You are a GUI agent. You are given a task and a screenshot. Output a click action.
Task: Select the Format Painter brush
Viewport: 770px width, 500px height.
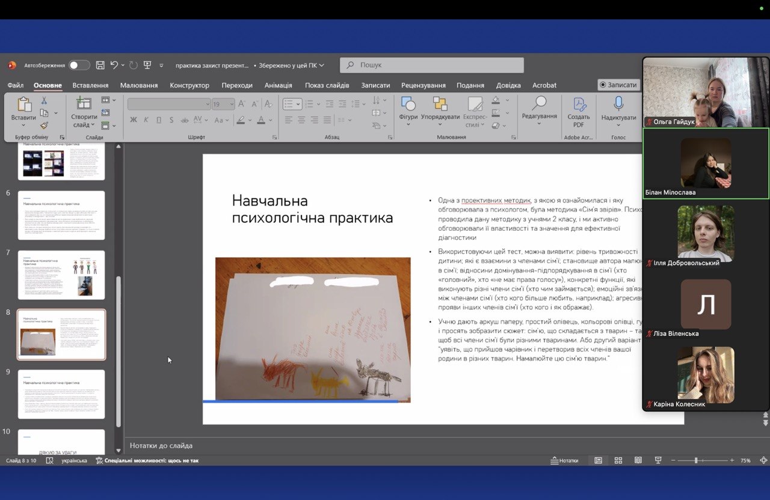coord(44,126)
